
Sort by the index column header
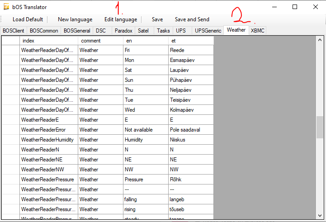pos(49,41)
